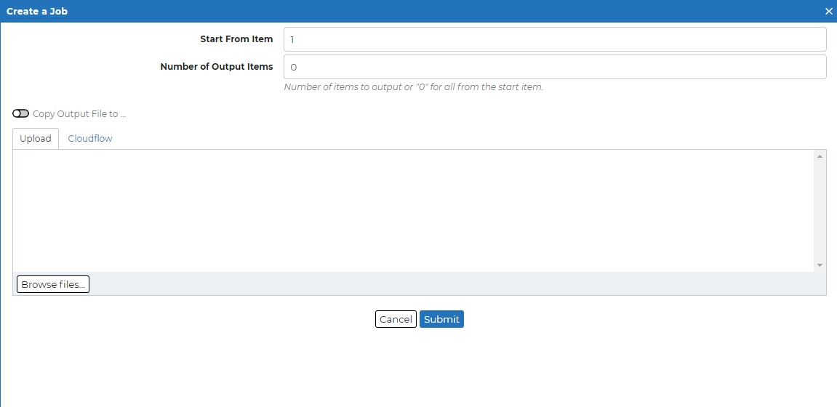This screenshot has height=407, width=837.
Task: Click the upload list vertical scrollbar track
Action: [820, 211]
